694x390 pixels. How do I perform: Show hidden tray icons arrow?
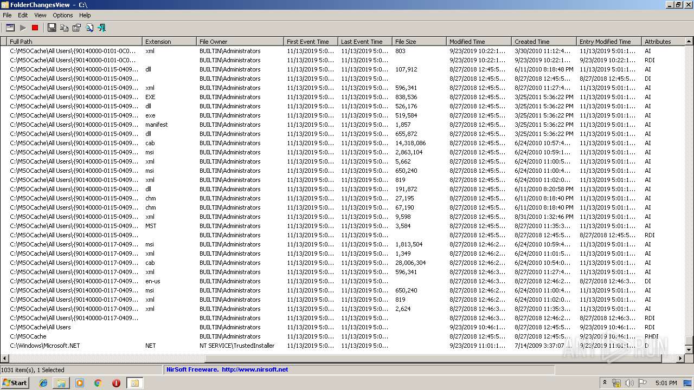605,382
